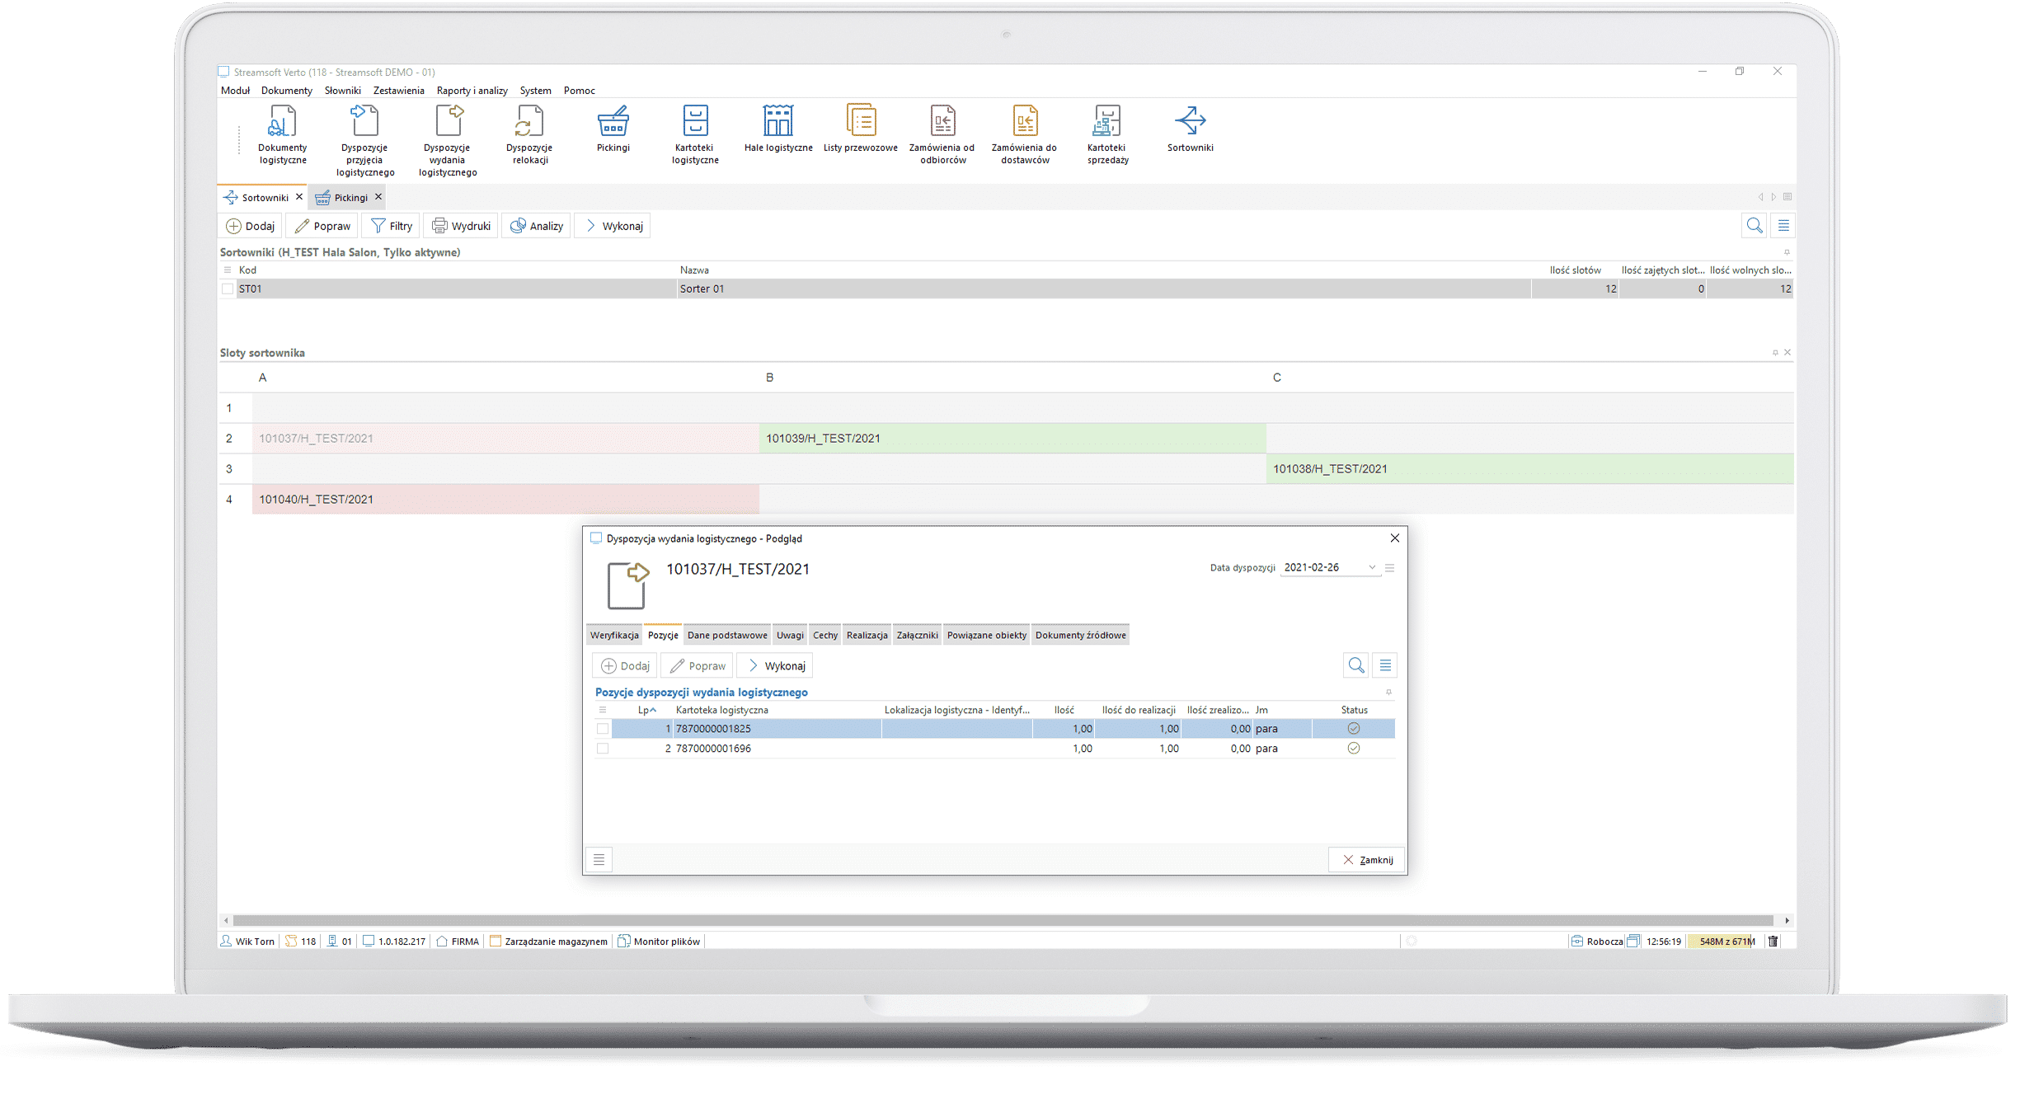Click the Wydruki button

click(462, 226)
